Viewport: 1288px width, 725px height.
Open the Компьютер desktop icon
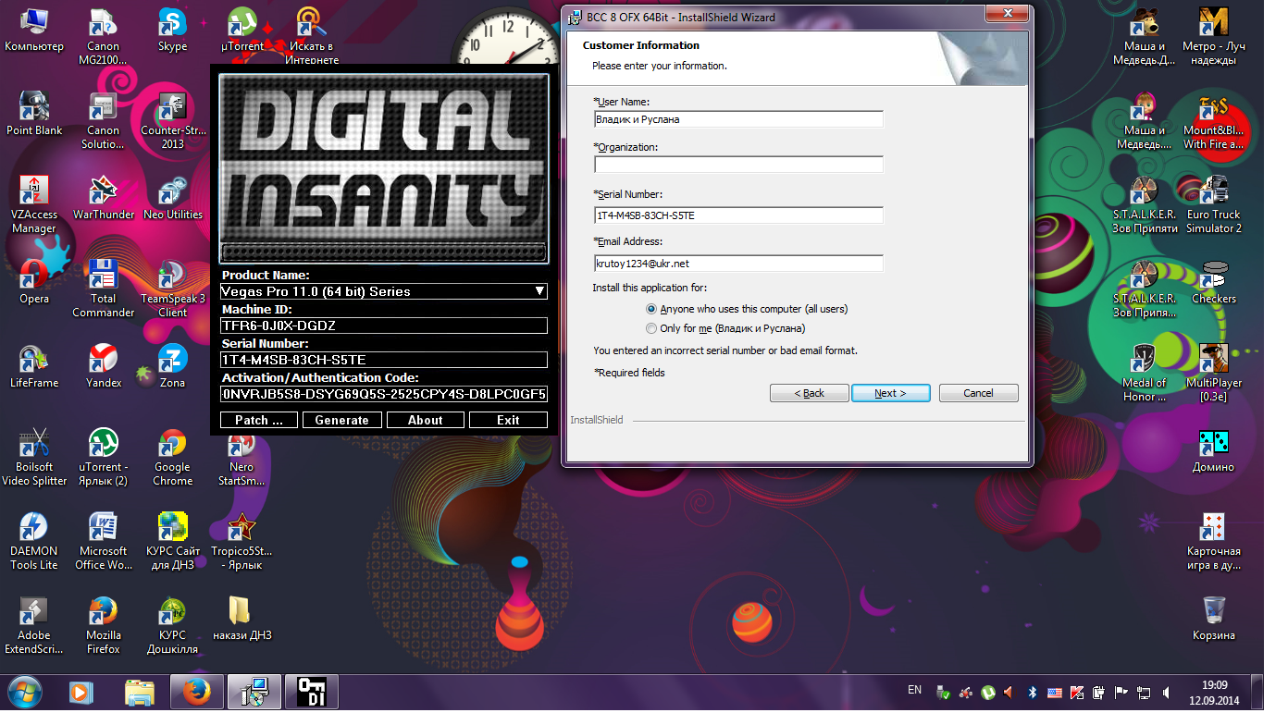34,31
